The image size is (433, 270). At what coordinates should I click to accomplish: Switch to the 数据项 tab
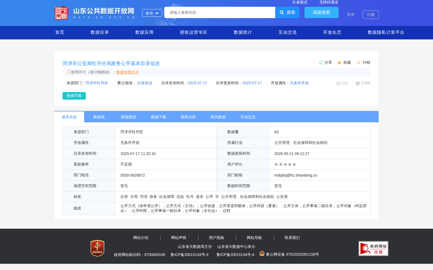pyautogui.click(x=99, y=117)
